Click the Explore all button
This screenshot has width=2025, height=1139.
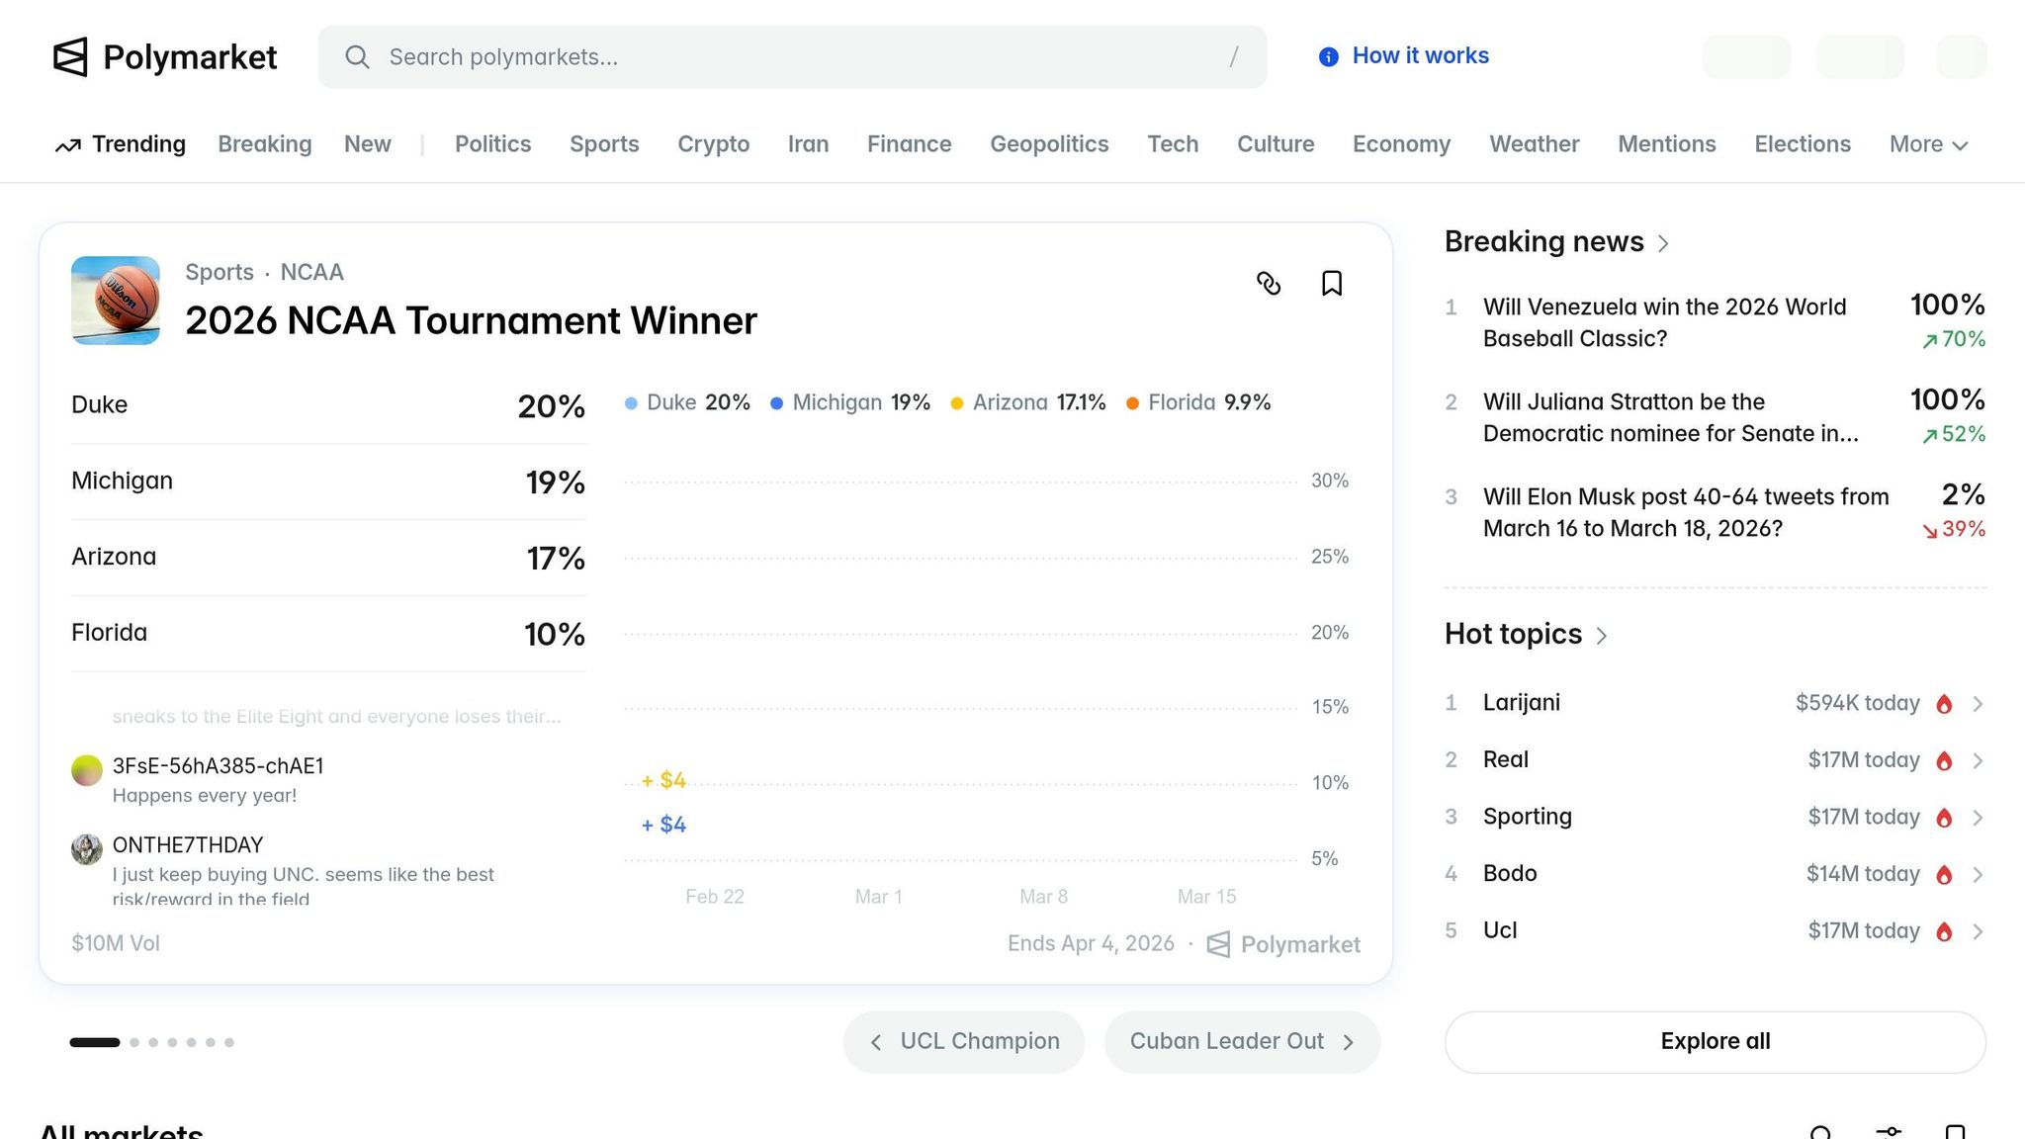coord(1715,1041)
